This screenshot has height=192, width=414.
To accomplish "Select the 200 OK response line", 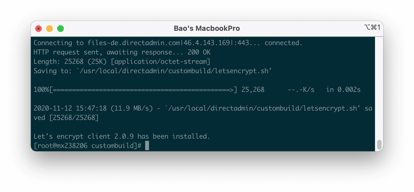I will pyautogui.click(x=122, y=52).
